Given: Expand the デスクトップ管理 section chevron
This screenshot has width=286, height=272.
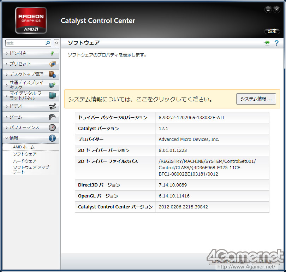Looking at the screenshot, I should (7, 75).
